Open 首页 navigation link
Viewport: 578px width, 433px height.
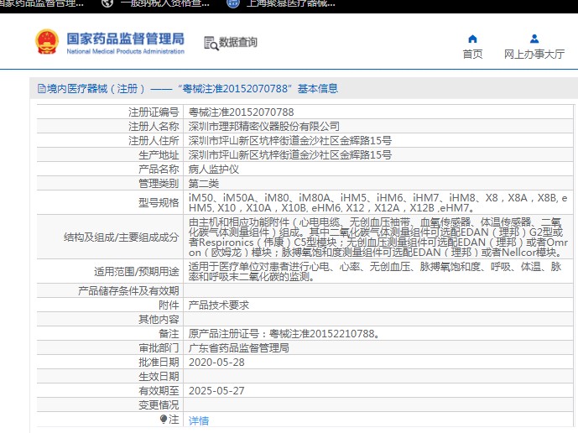tap(472, 55)
